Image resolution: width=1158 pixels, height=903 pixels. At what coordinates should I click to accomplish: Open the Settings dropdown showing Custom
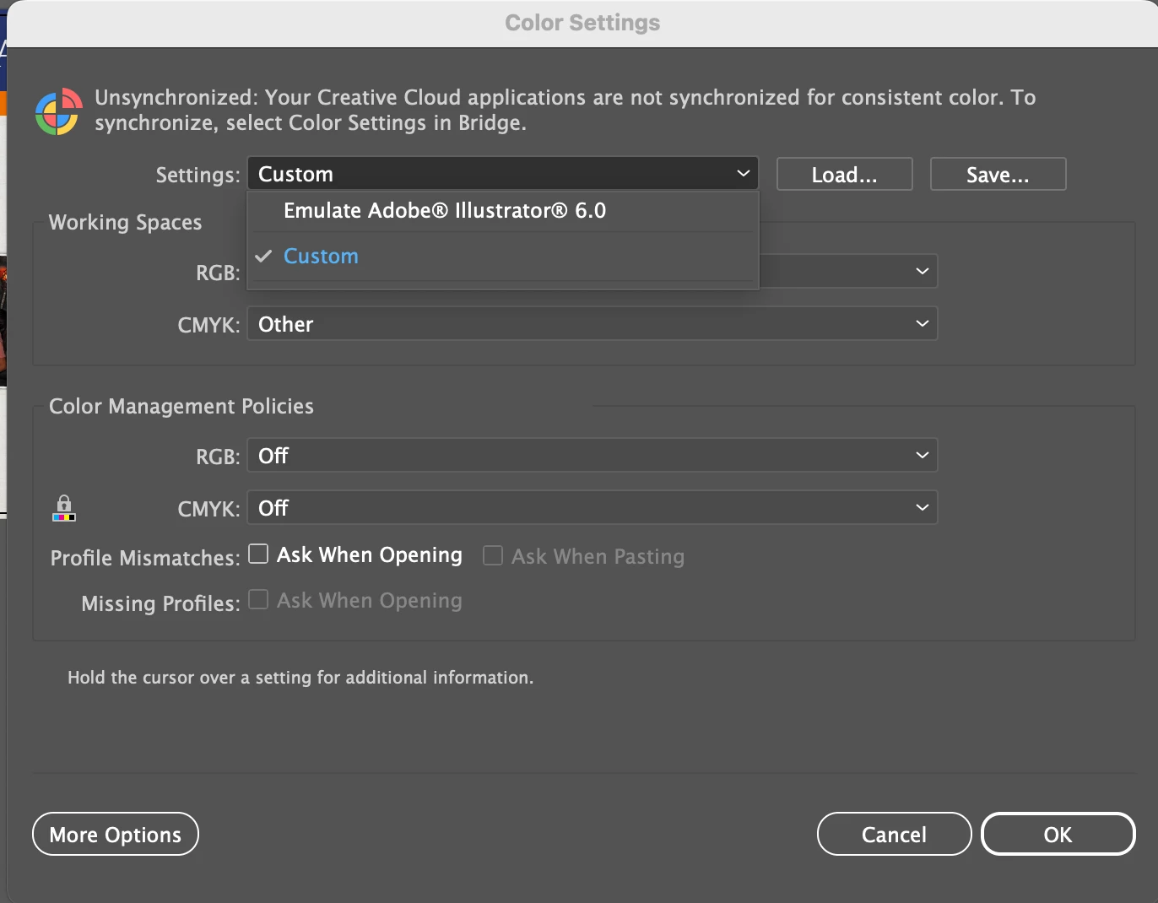click(503, 174)
